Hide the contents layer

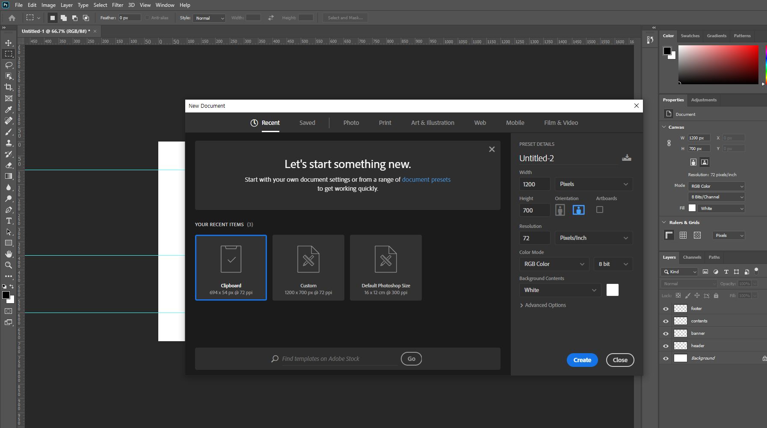[666, 321]
